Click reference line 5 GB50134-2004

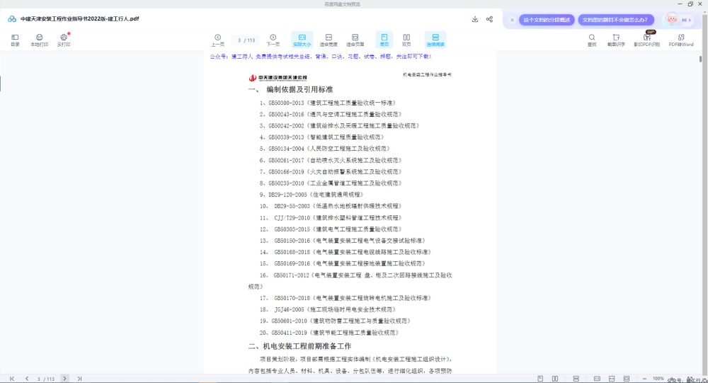(x=325, y=149)
